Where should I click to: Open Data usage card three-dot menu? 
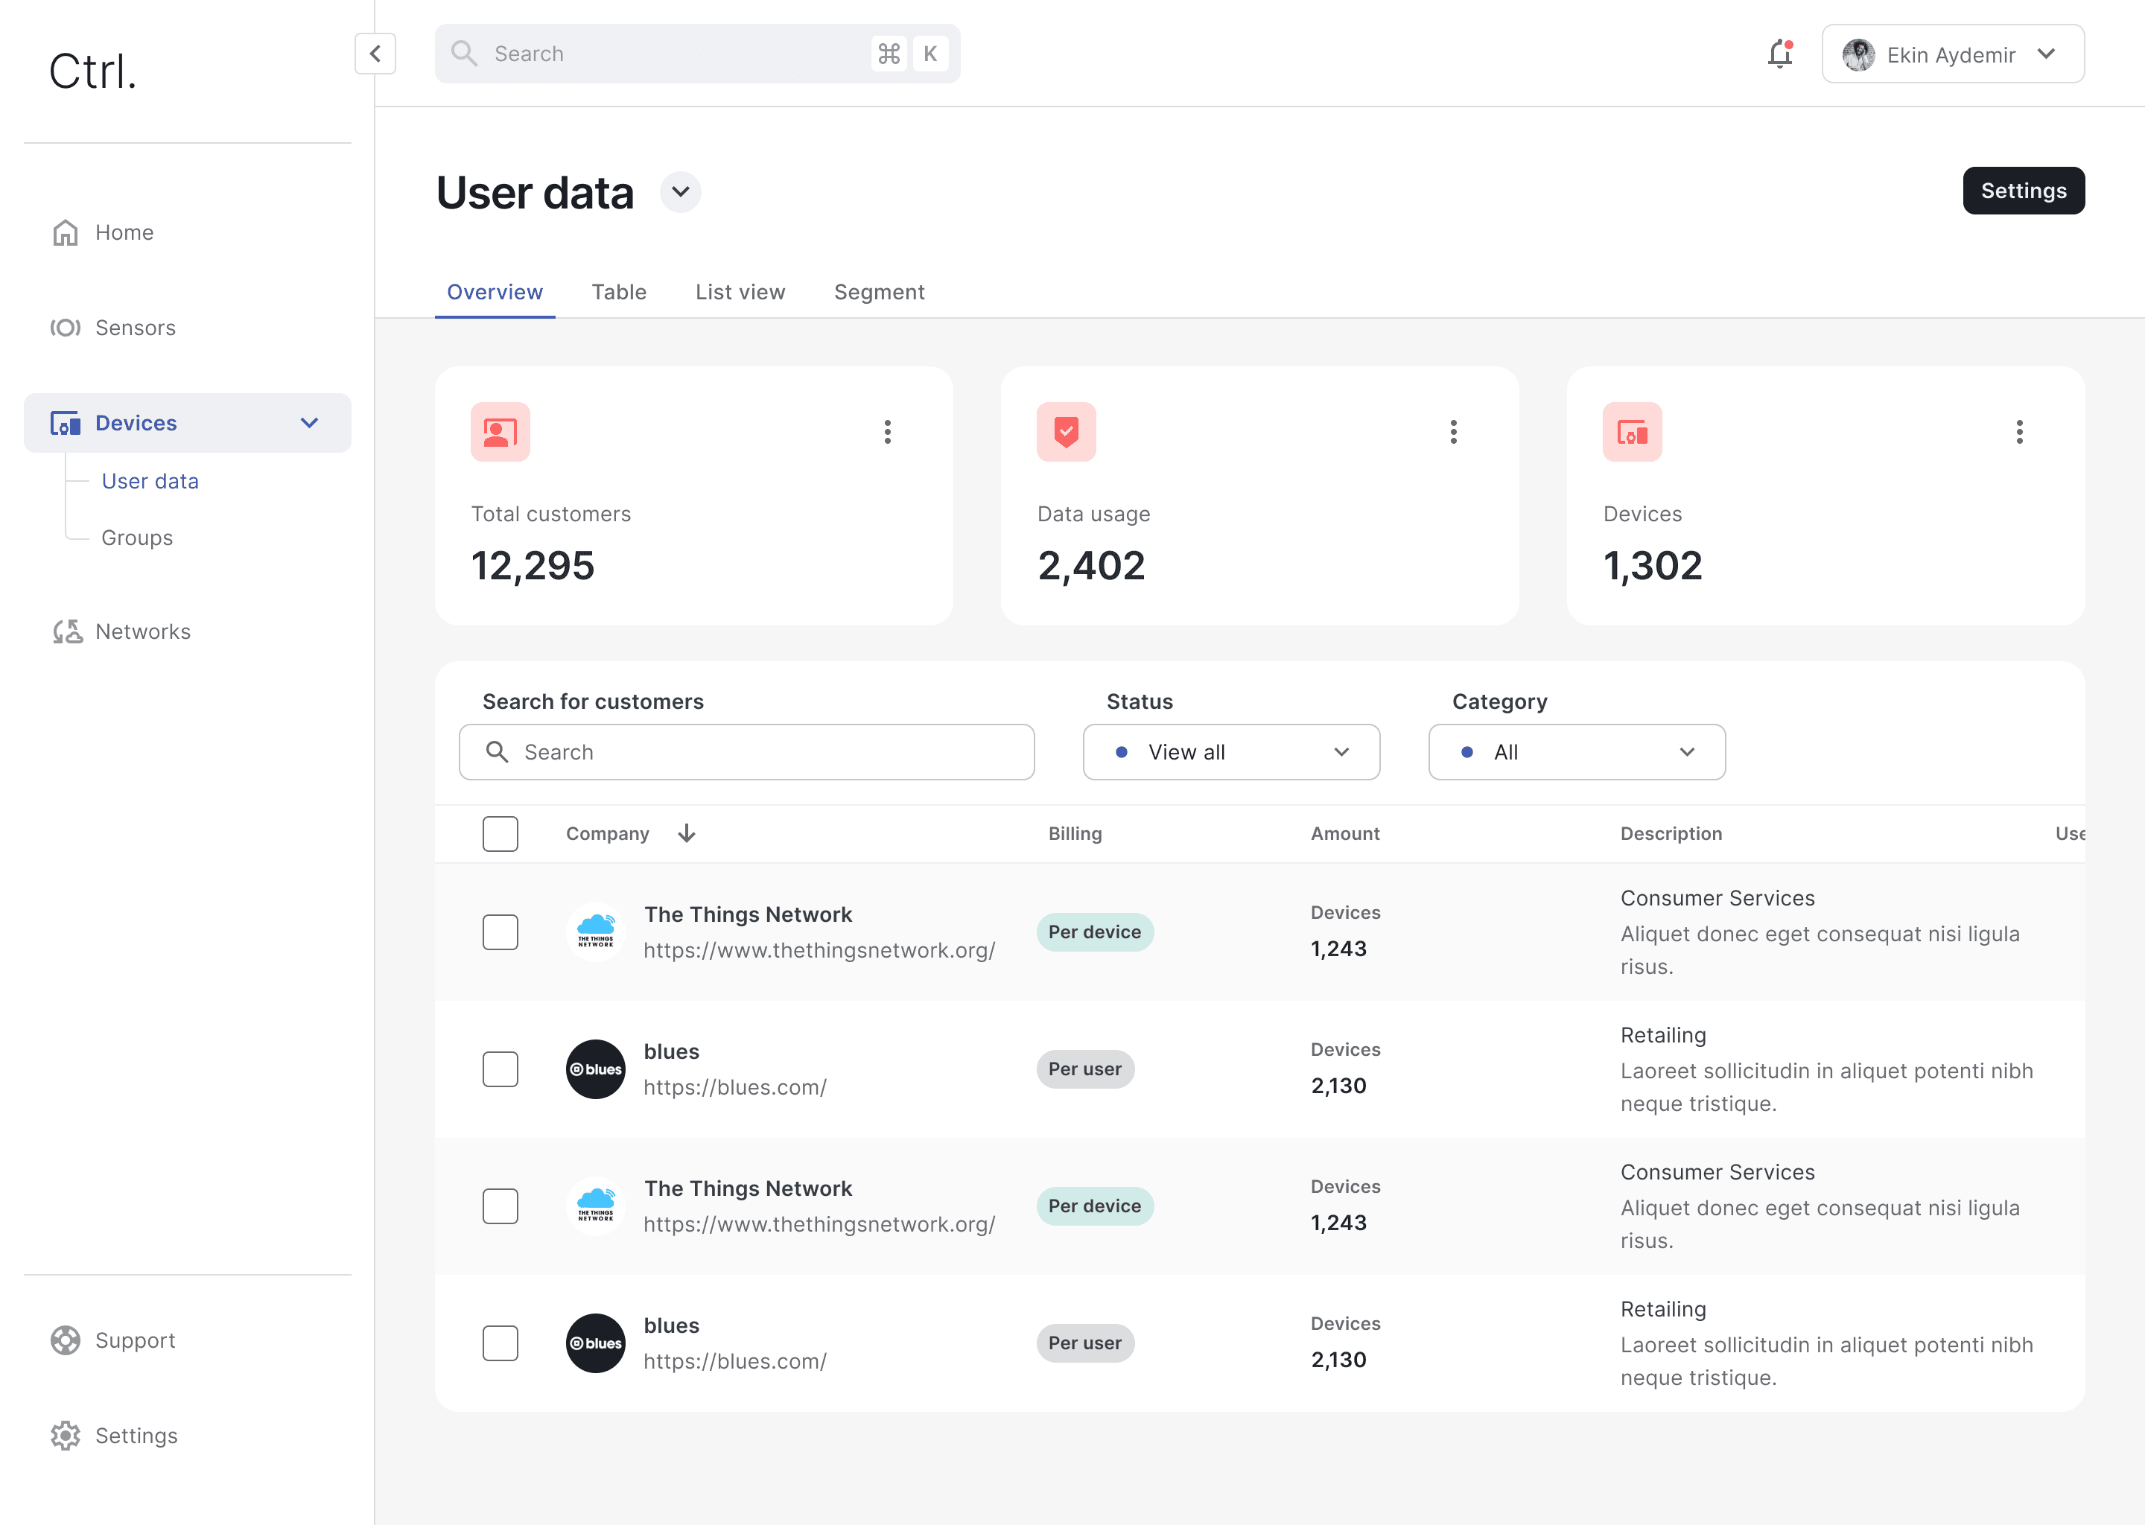[x=1453, y=432]
